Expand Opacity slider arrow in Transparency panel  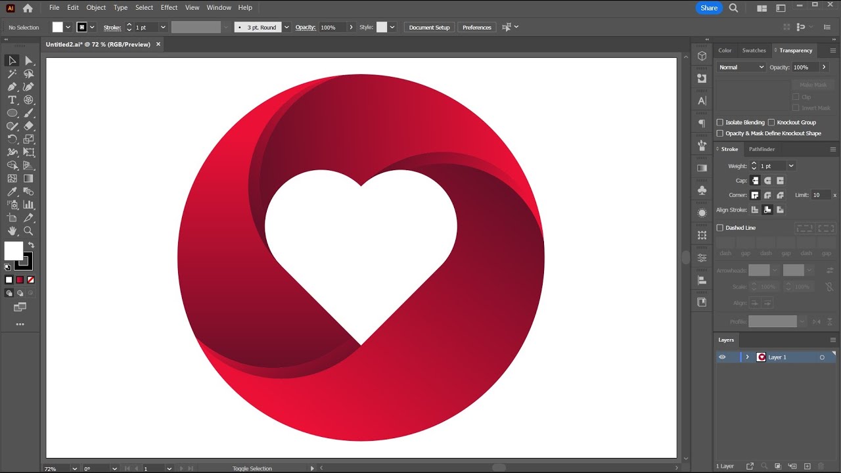click(824, 67)
